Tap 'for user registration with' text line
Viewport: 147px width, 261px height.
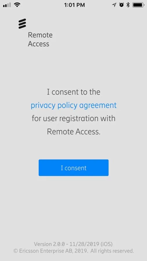click(x=74, y=119)
